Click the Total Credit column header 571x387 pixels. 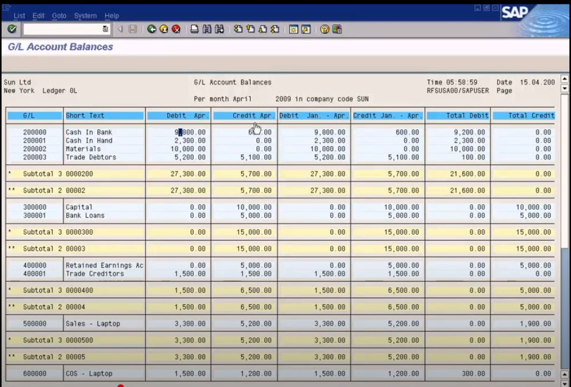524,116
